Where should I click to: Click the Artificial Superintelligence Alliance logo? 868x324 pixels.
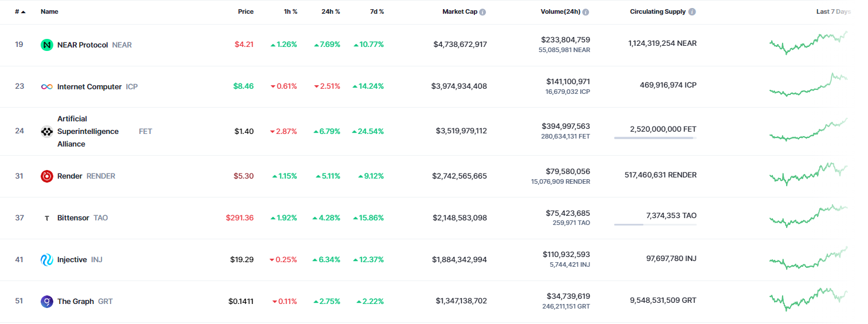click(x=47, y=131)
